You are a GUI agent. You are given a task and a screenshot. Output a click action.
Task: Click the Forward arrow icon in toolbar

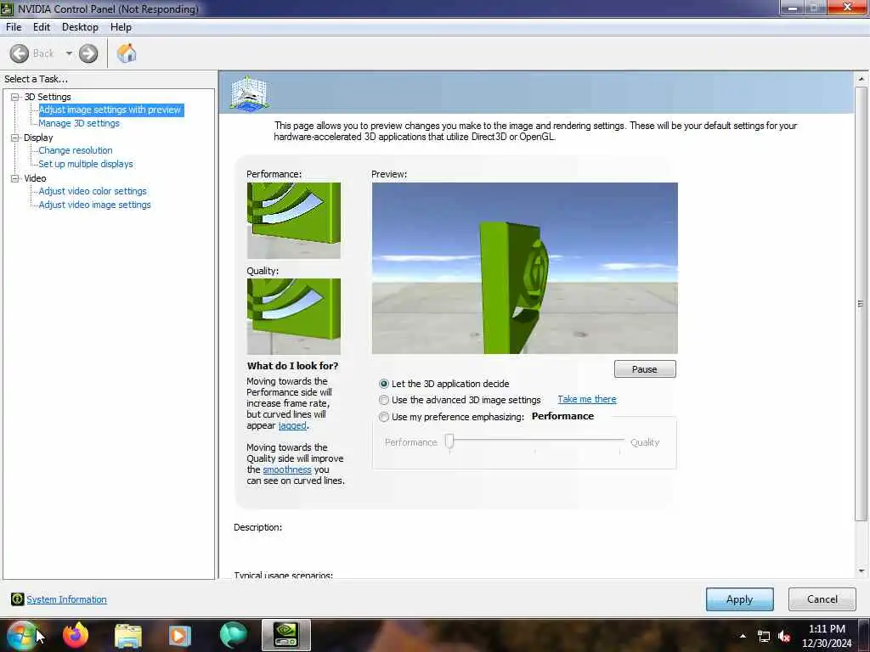click(88, 53)
